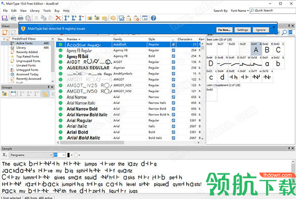This screenshot has width=296, height=199.
Task: Click the Family column header
Action: (129, 39)
